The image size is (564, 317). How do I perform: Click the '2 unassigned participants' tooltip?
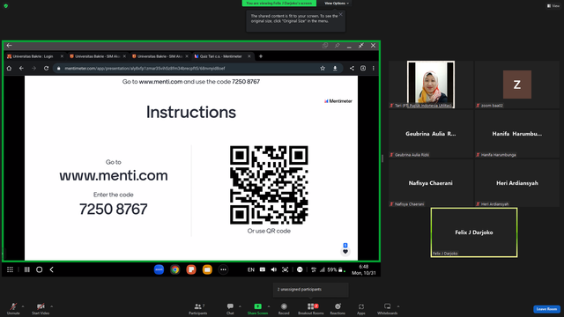(x=311, y=290)
